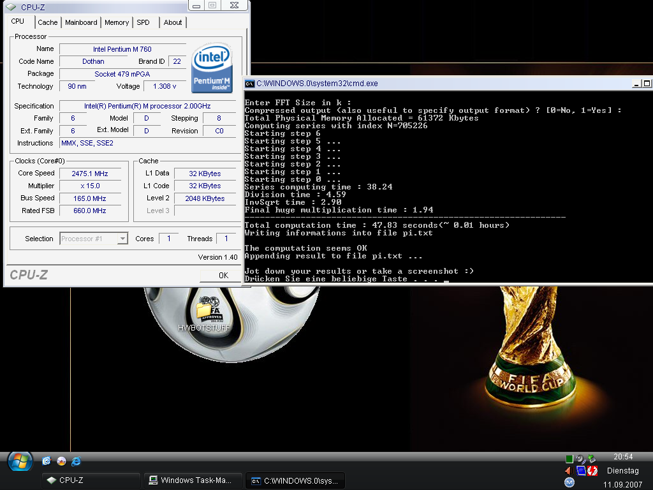Click the Total computation time line
Screen dimensions: 653x490
pos(377,225)
